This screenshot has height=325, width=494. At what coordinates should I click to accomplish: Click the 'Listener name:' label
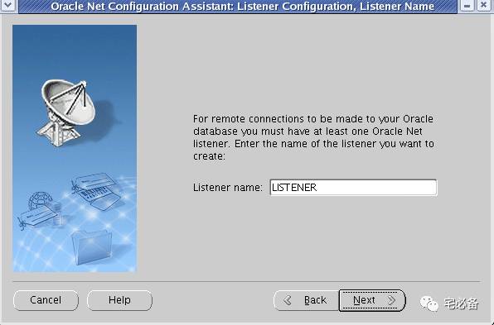pyautogui.click(x=227, y=188)
